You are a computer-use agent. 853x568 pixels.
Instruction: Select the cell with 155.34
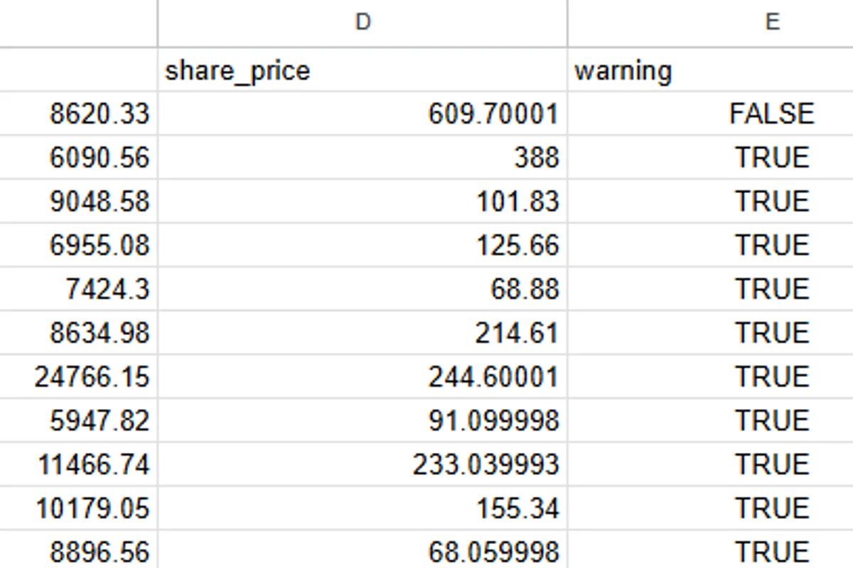tap(363, 508)
